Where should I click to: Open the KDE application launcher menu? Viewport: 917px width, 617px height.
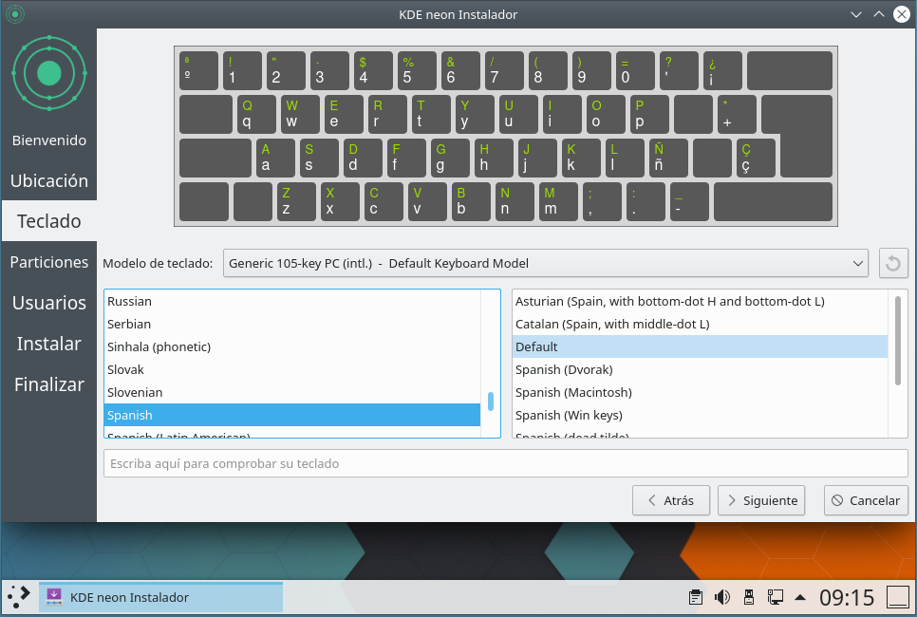[17, 597]
